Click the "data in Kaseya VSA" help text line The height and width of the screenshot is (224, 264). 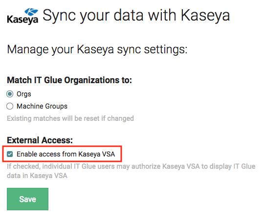point(37,176)
